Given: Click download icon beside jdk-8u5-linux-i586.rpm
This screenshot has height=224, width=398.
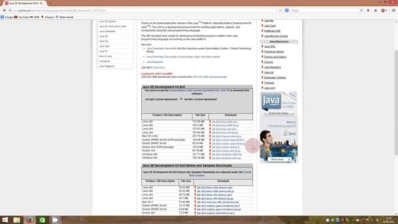Looking at the screenshot, I should (210, 122).
